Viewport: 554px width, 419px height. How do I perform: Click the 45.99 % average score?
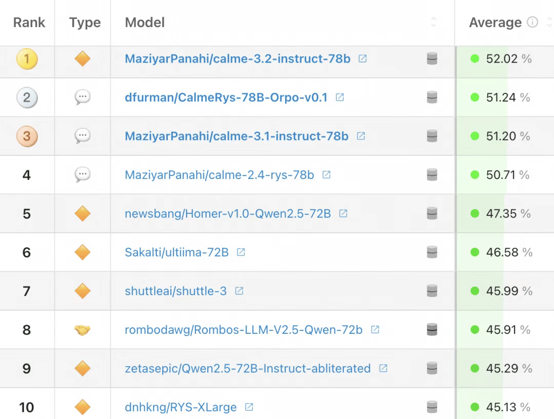509,291
